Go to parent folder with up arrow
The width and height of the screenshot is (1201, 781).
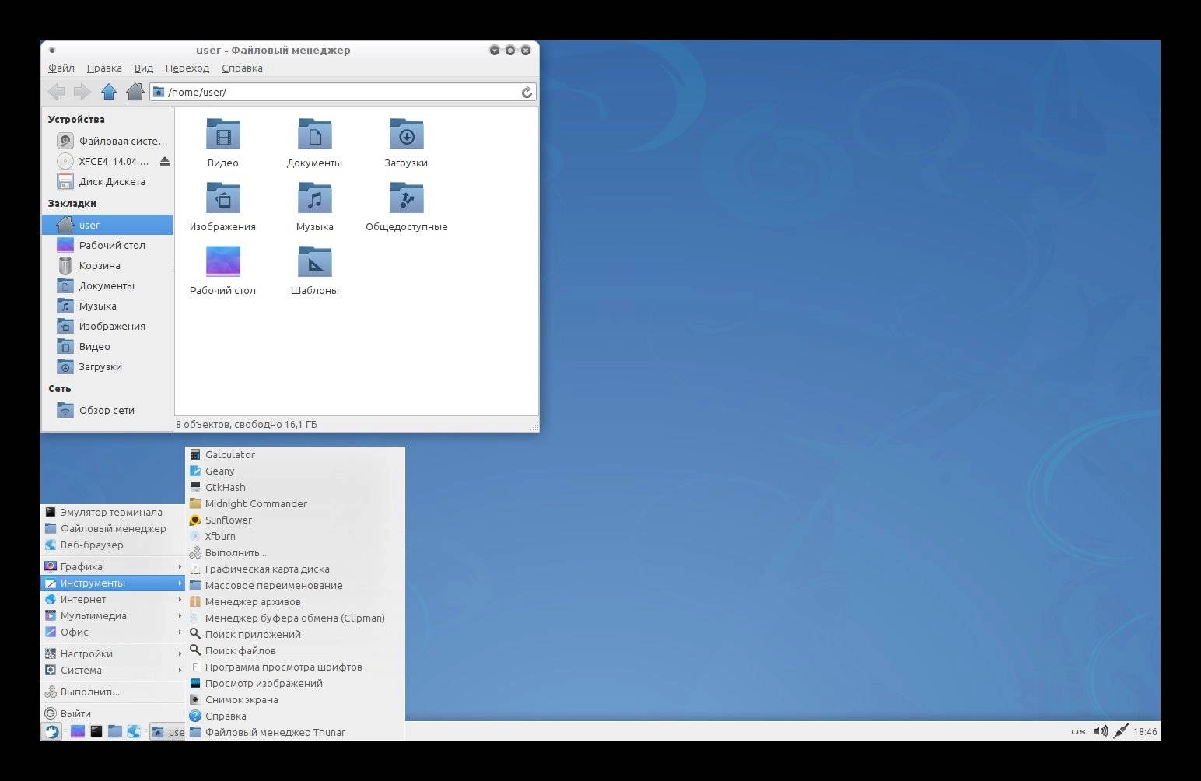click(109, 92)
